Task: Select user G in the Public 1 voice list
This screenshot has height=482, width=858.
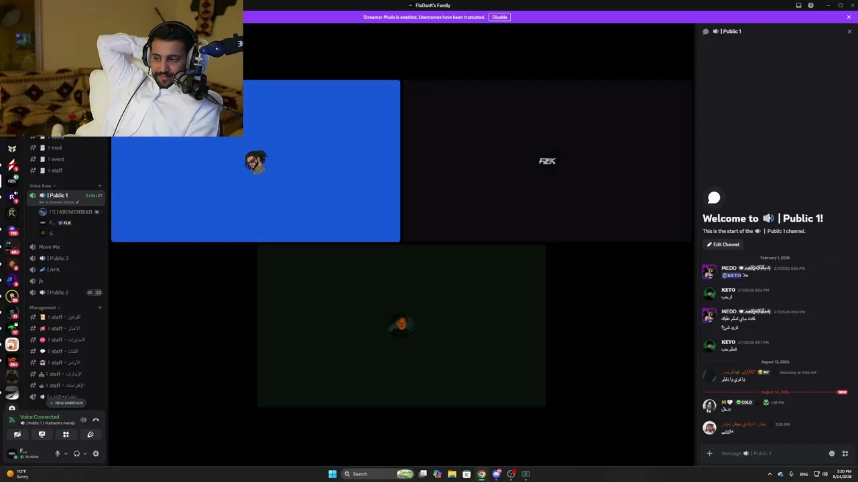Action: point(70,234)
